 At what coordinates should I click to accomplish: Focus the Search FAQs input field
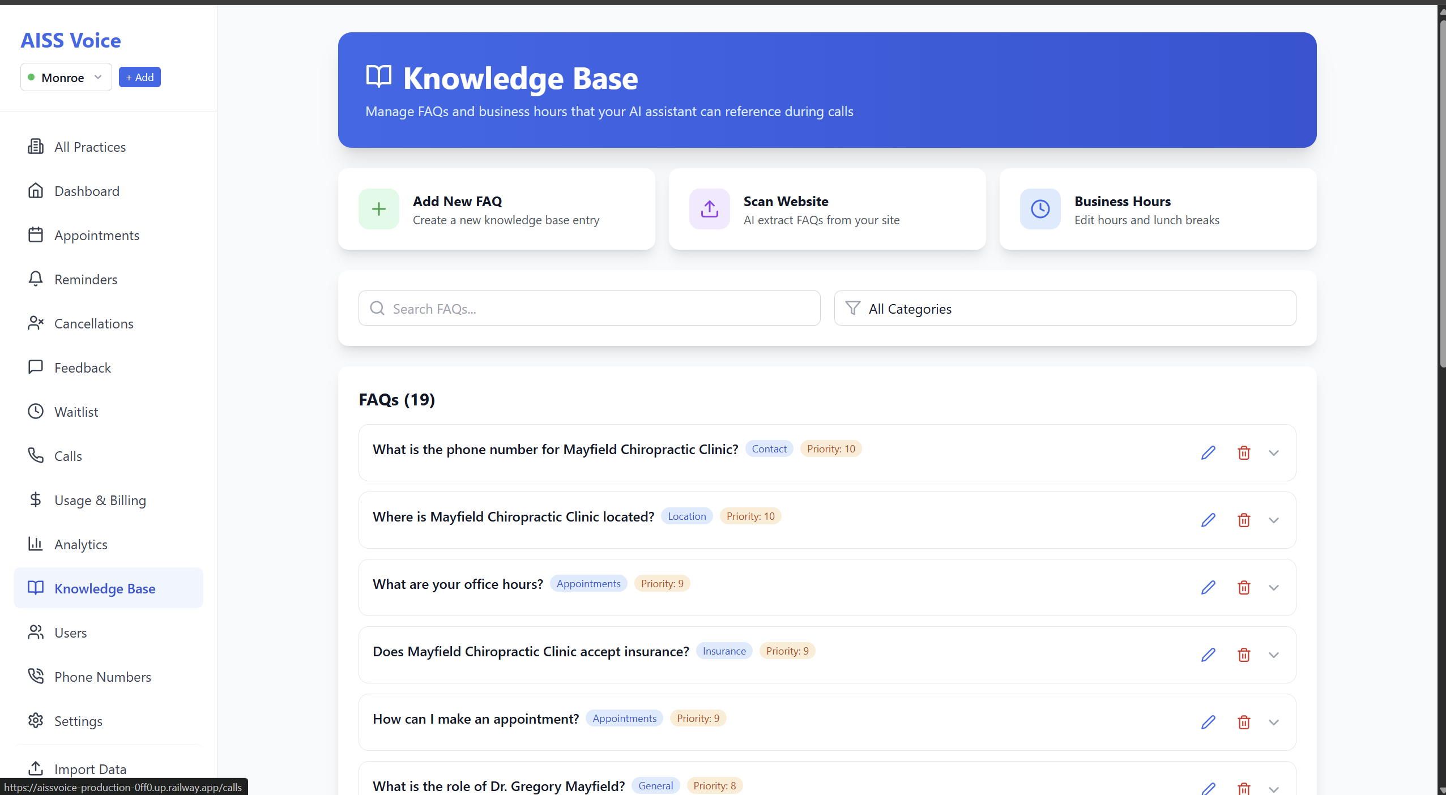click(589, 308)
